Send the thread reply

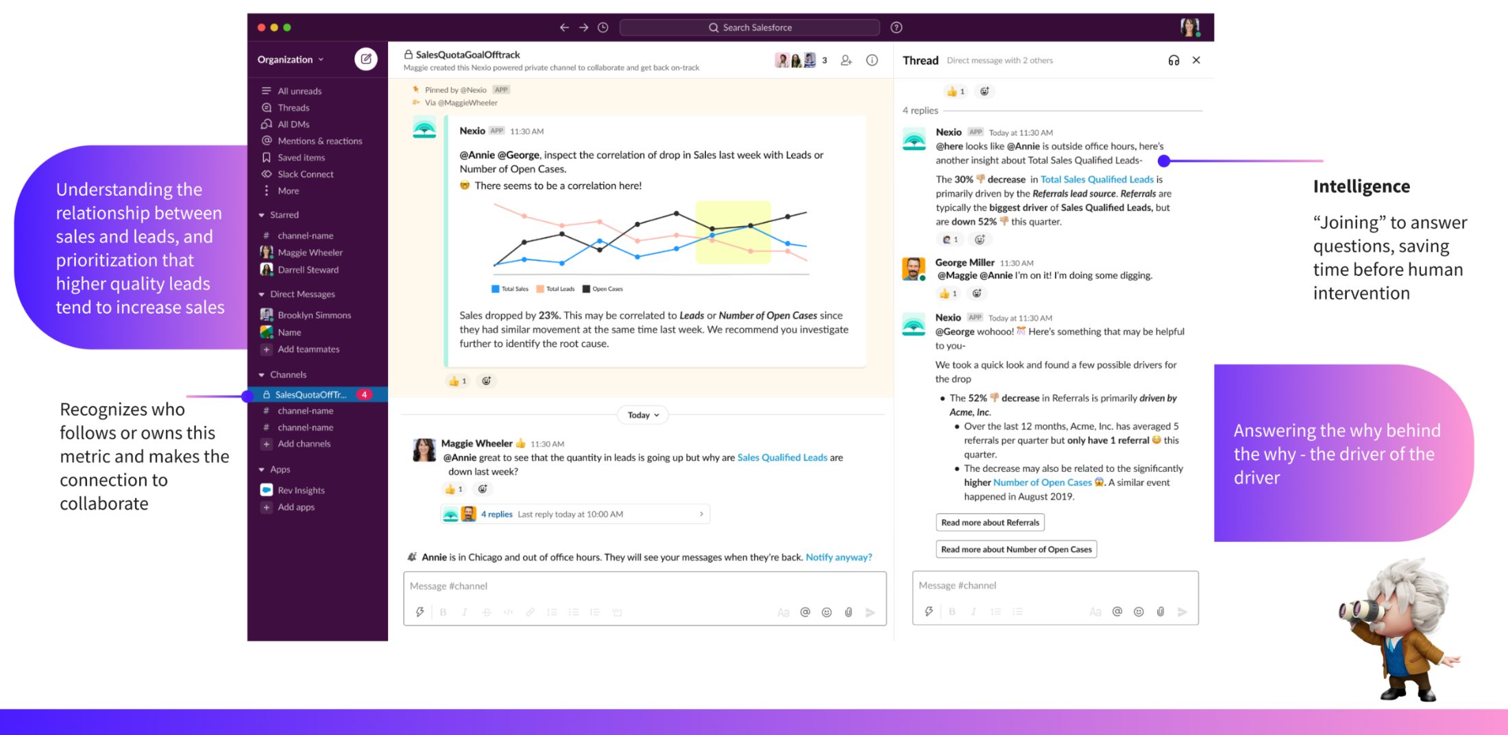click(1182, 612)
